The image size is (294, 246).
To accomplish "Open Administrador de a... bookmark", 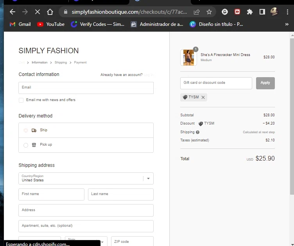I will (x=157, y=24).
